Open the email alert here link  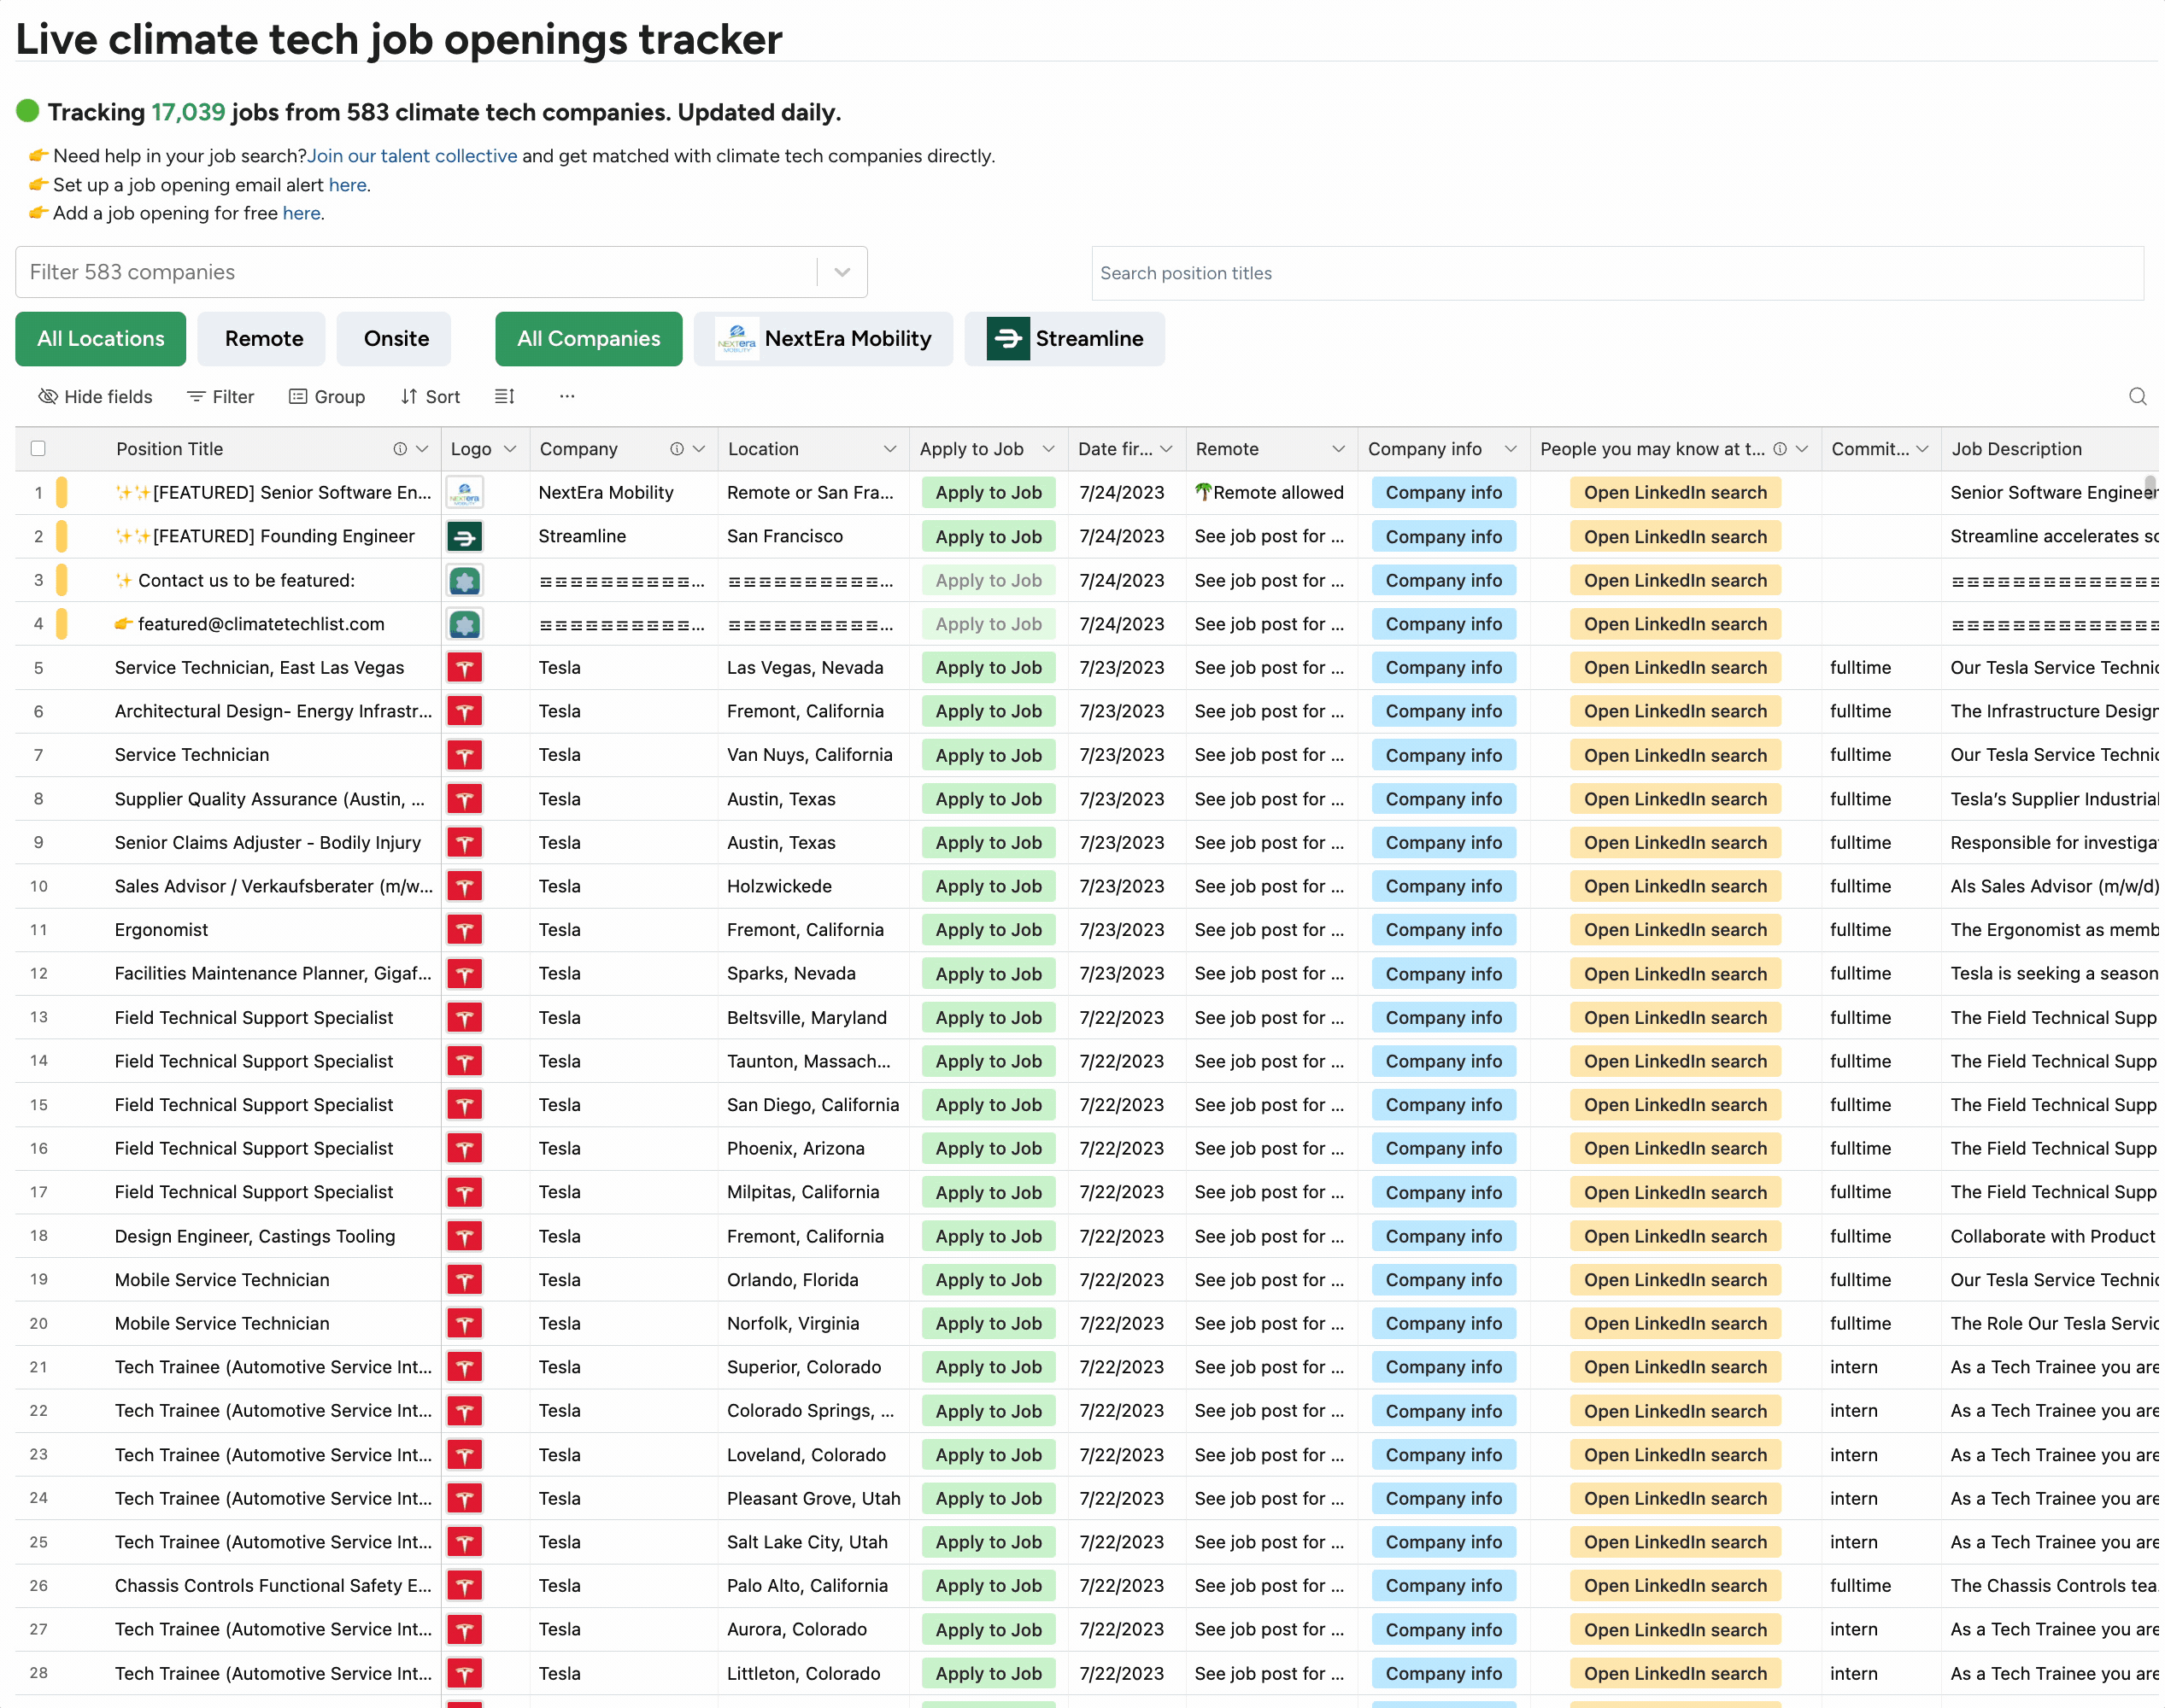point(347,185)
